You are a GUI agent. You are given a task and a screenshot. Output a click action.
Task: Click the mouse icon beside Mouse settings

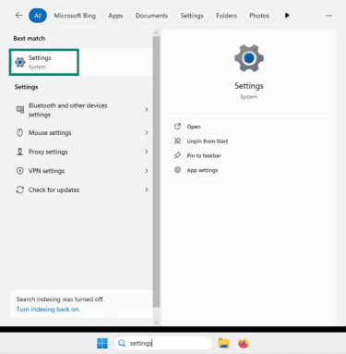pyautogui.click(x=20, y=133)
